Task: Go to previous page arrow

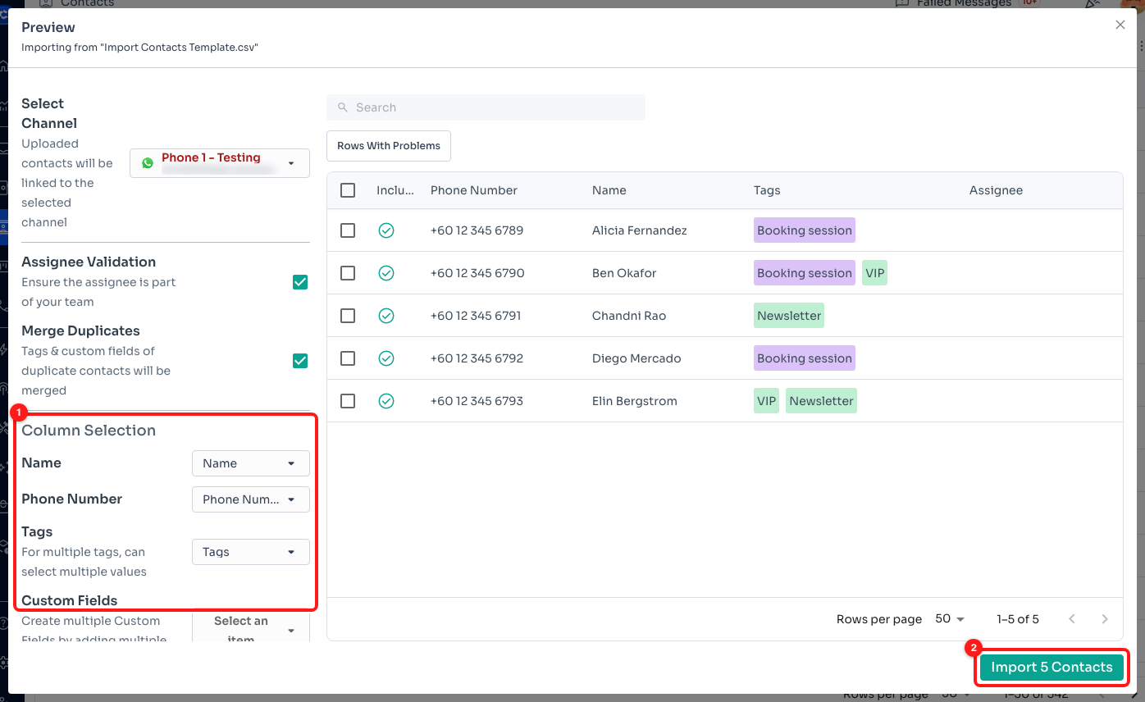Action: pos(1072,619)
